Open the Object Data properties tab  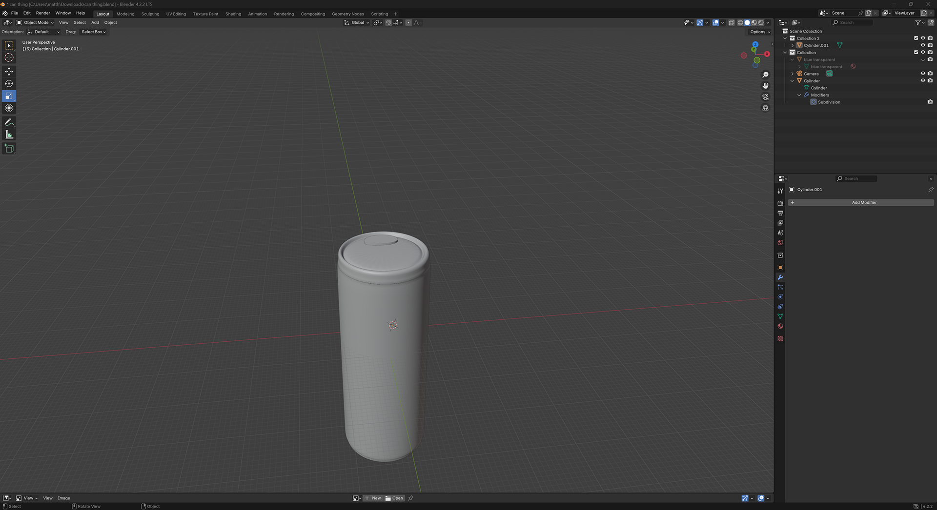point(780,316)
